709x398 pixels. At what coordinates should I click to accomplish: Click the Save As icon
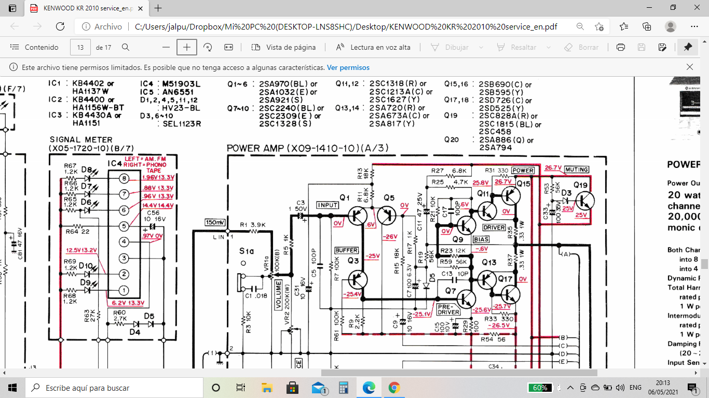[x=662, y=47]
